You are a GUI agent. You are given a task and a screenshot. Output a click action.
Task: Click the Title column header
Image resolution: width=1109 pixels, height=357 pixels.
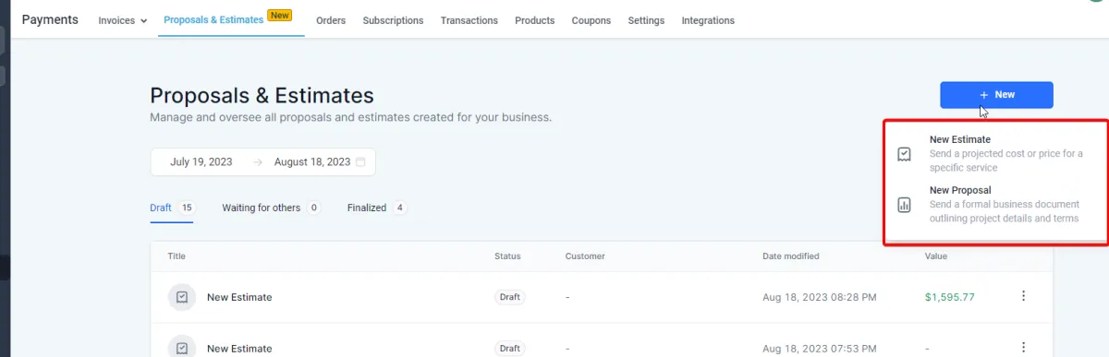point(177,256)
